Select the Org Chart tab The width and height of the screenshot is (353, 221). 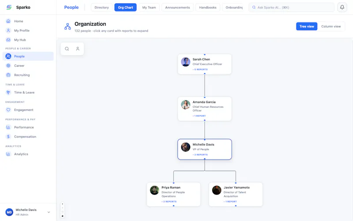click(125, 8)
